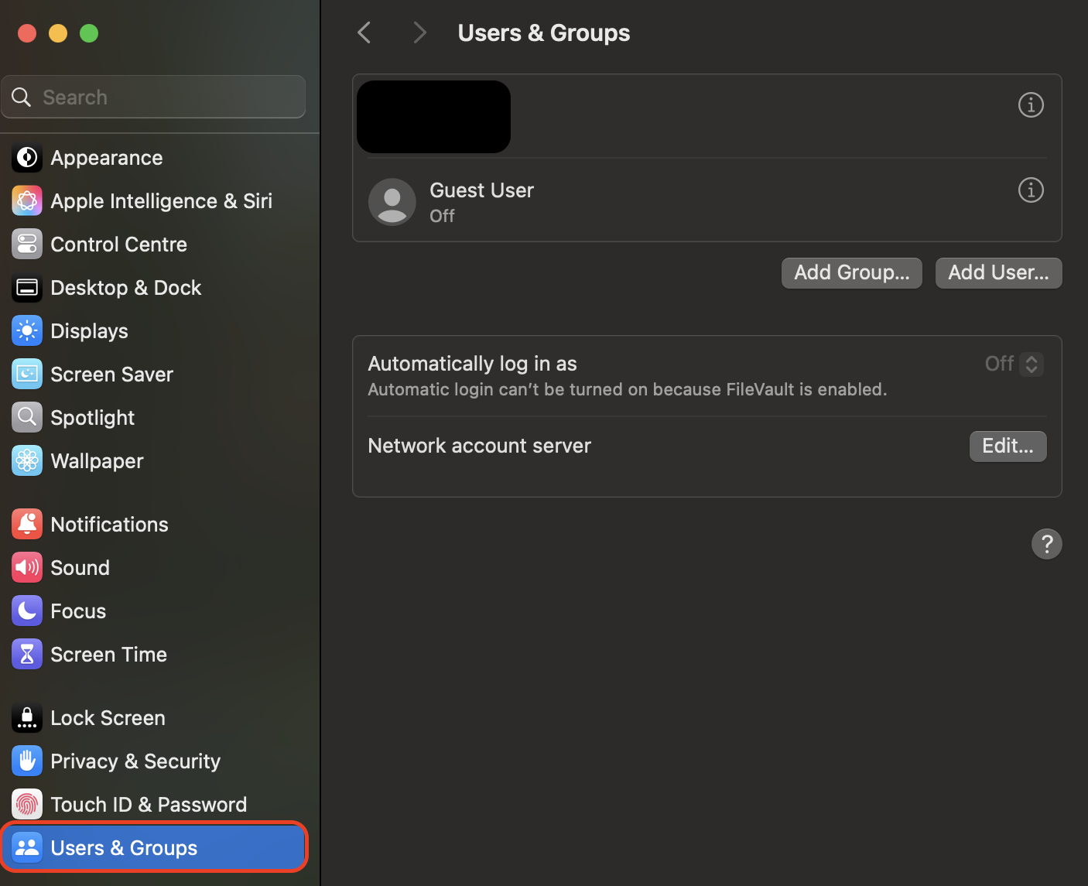This screenshot has width=1088, height=886.
Task: Click the Add Group button
Action: pos(851,272)
